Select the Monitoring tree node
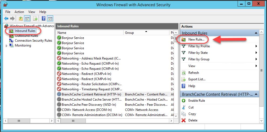The height and width of the screenshot is (132, 267). pos(23,45)
